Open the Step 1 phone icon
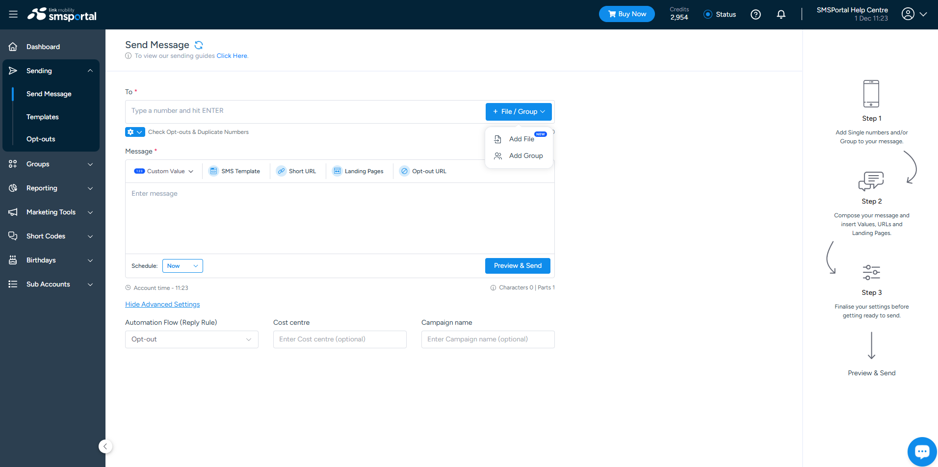This screenshot has width=938, height=467. tap(871, 94)
